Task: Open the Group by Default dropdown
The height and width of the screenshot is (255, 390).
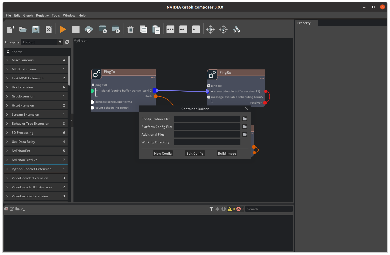Action: click(x=42, y=42)
